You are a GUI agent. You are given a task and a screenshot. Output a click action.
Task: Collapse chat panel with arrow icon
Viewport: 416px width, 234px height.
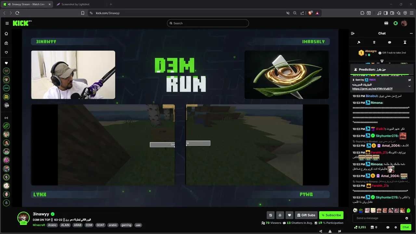coord(353,33)
